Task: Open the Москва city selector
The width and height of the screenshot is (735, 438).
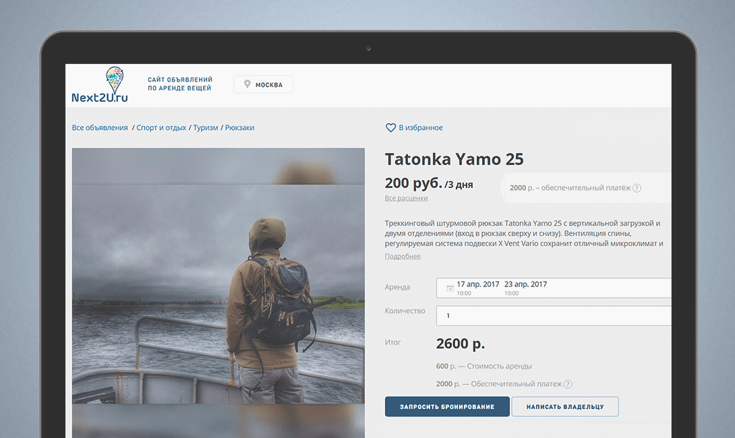Action: [264, 84]
